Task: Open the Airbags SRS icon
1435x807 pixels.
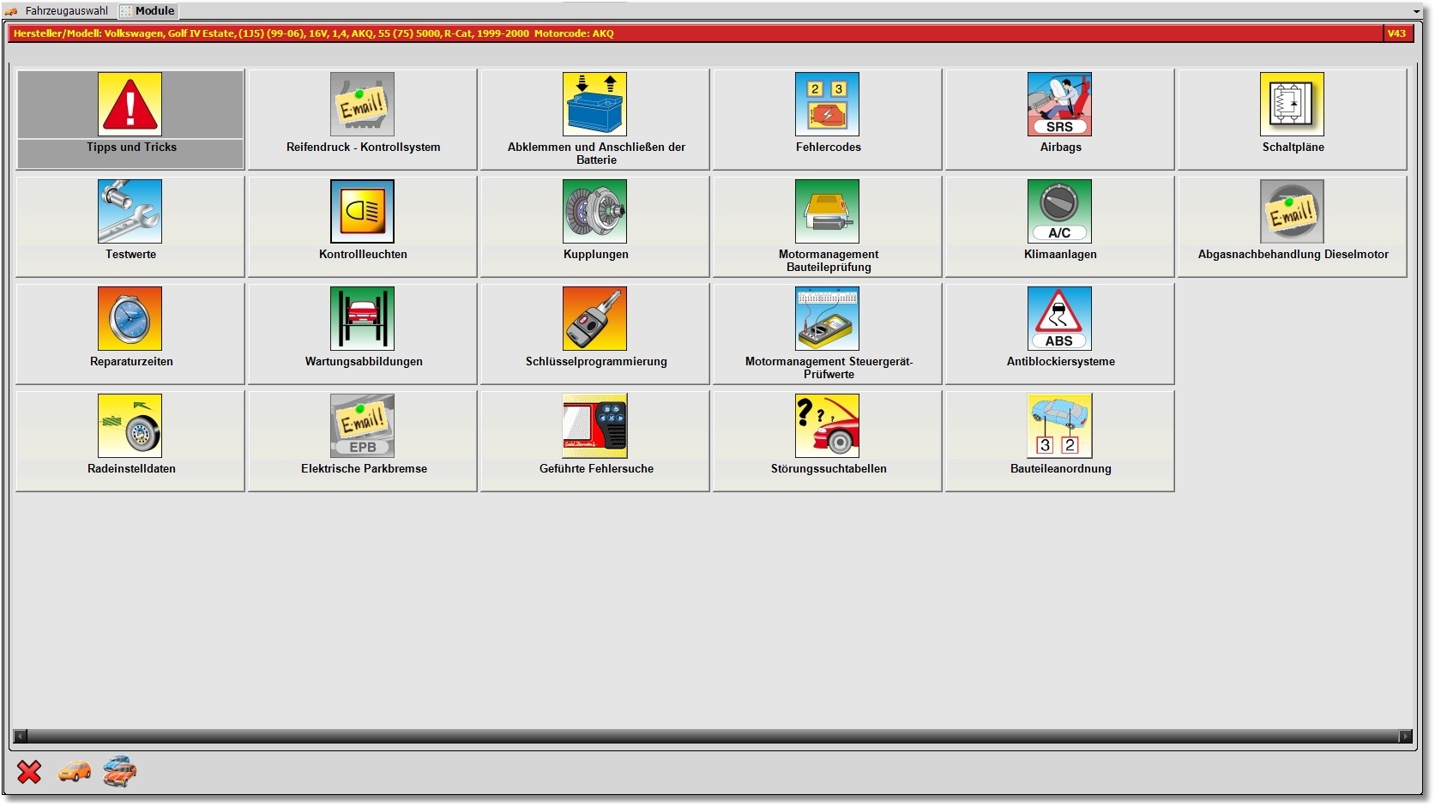Action: pos(1059,104)
